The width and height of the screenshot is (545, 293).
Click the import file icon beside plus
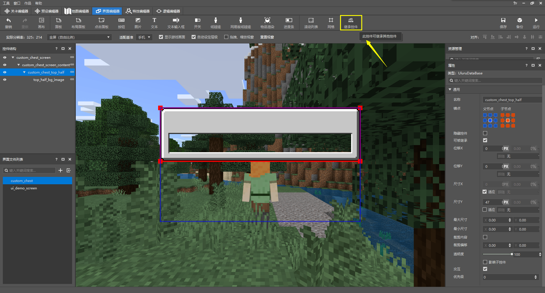[69, 170]
